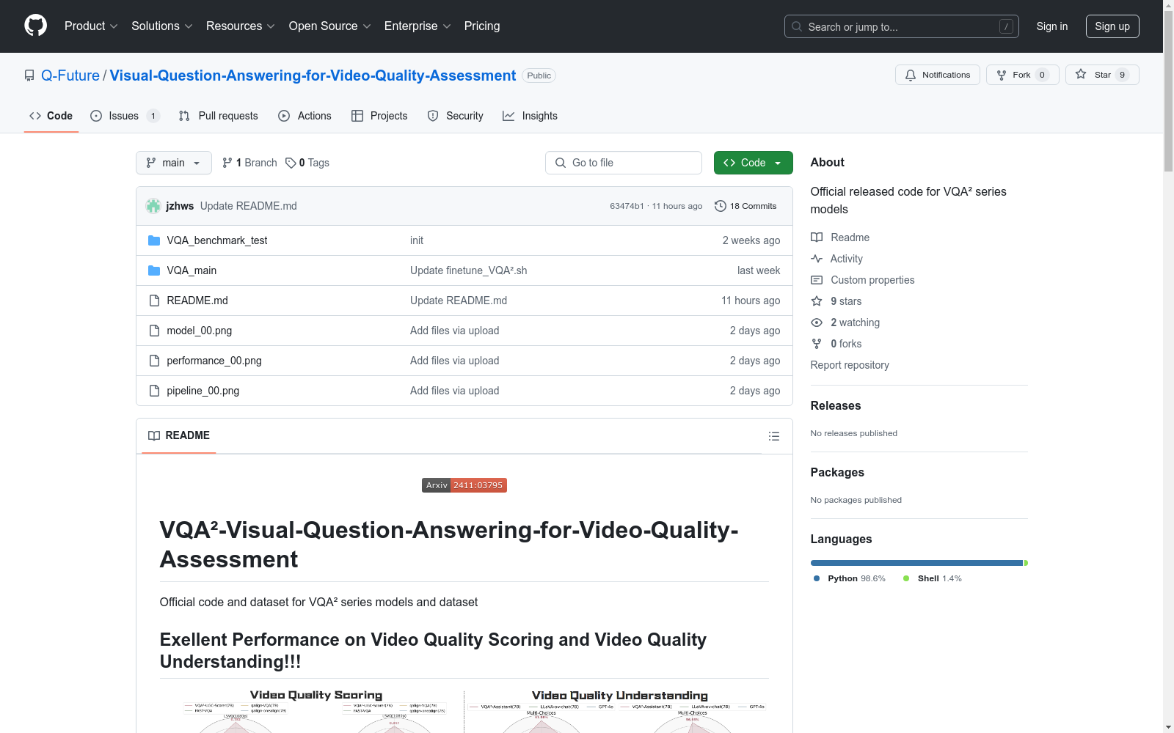The width and height of the screenshot is (1174, 733).
Task: Open the README.md file name
Action: [x=197, y=301]
